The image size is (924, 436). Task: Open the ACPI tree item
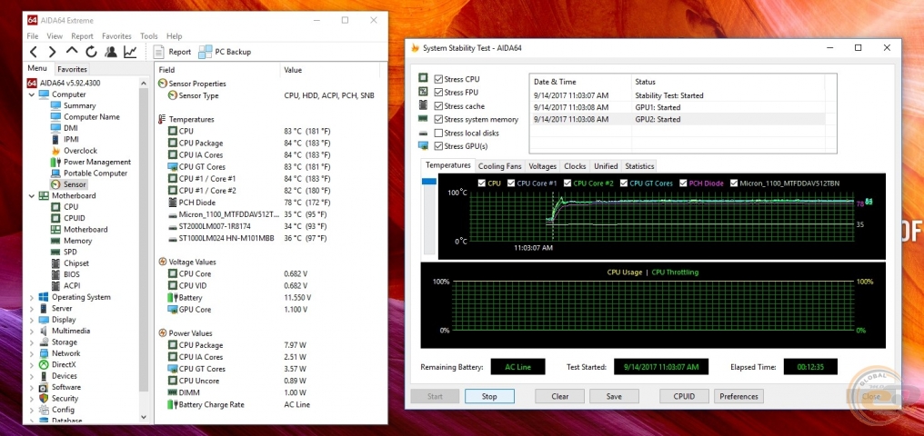71,286
